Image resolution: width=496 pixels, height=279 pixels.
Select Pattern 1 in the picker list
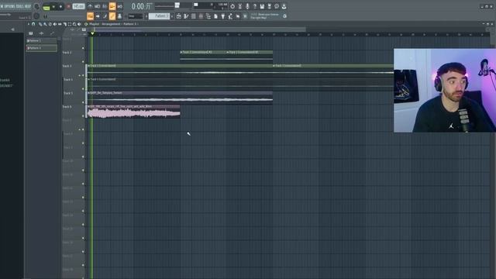(x=41, y=41)
